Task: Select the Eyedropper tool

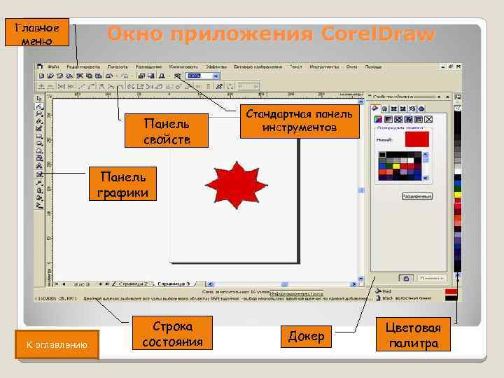Action: [39, 183]
